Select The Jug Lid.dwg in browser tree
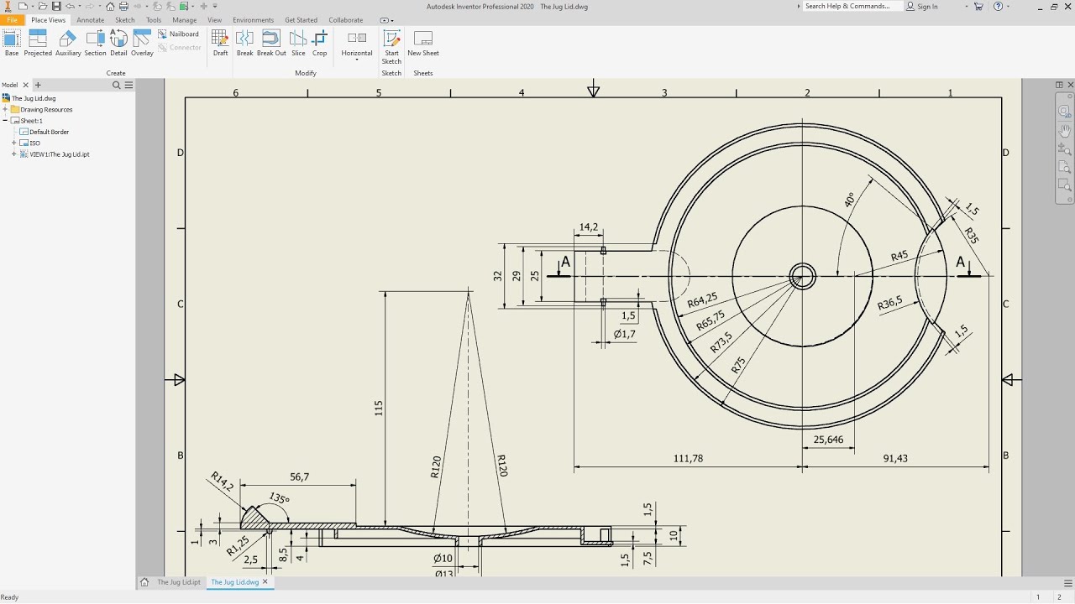 click(x=34, y=98)
